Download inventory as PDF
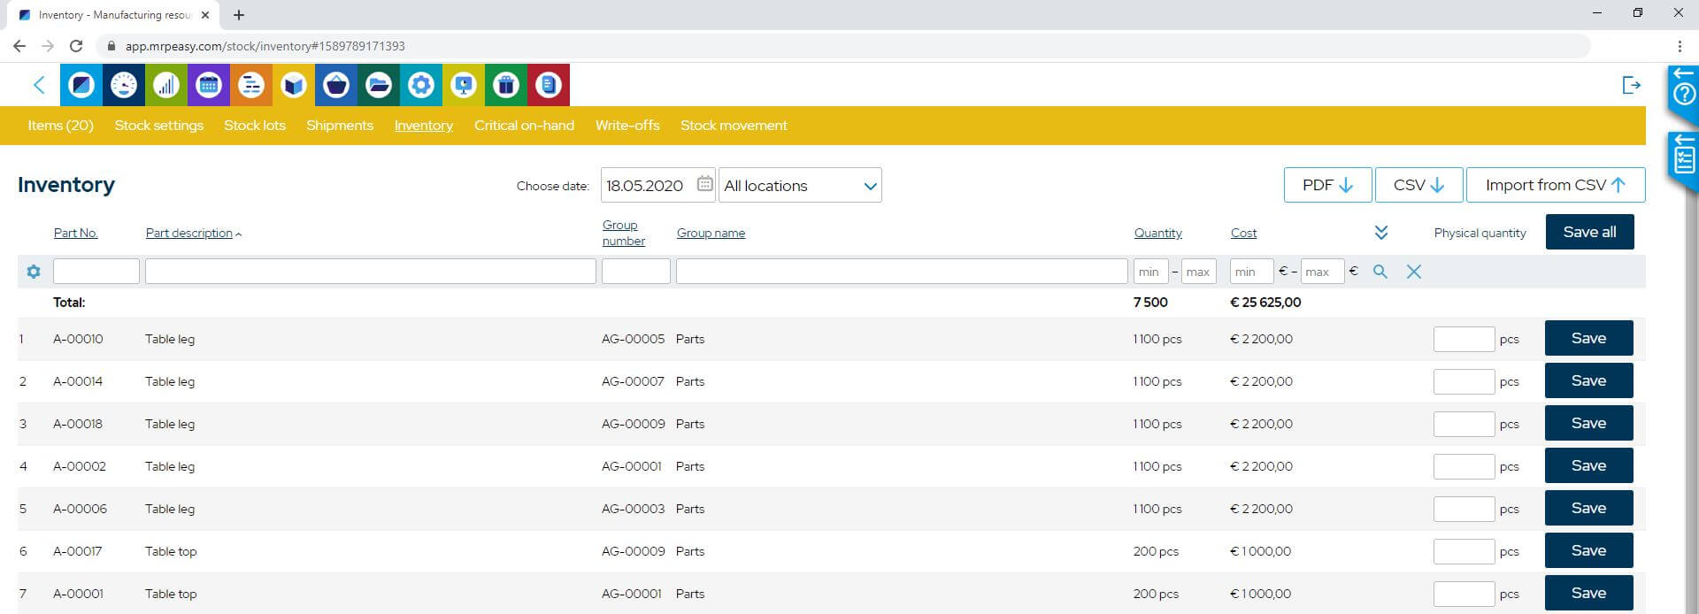Viewport: 1699px width, 614px height. click(x=1327, y=185)
